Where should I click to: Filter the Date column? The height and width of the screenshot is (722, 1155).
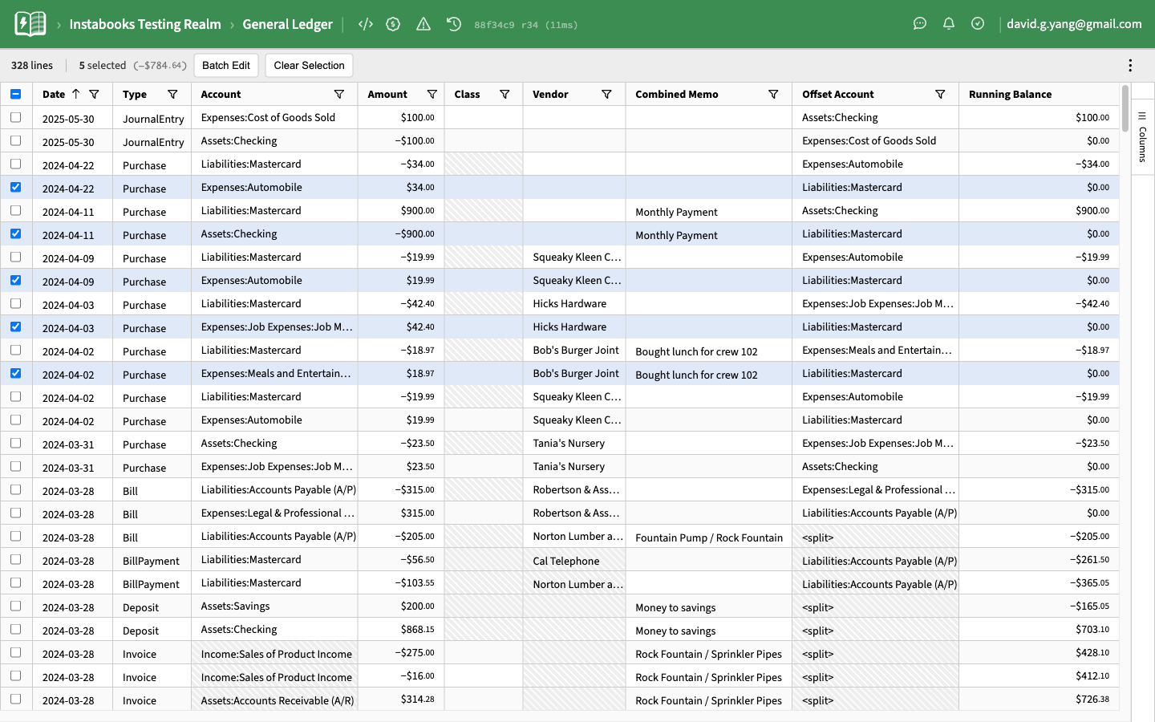[x=94, y=94]
